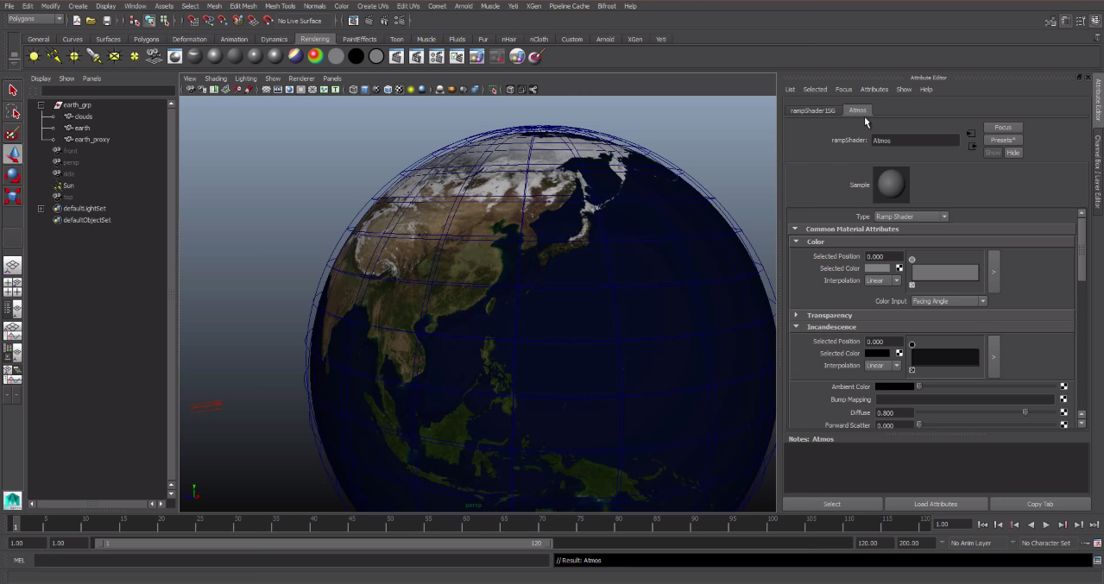The image size is (1104, 584).
Task: Switch to single perspective view layout
Action: coord(13,266)
